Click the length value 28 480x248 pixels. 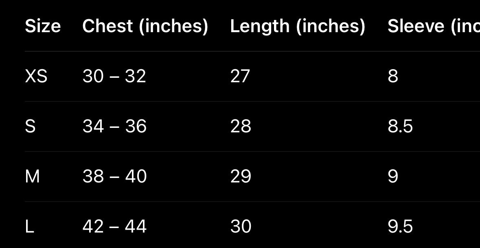241,126
